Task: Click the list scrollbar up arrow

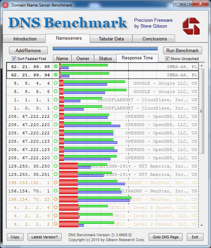Action: click(202, 66)
